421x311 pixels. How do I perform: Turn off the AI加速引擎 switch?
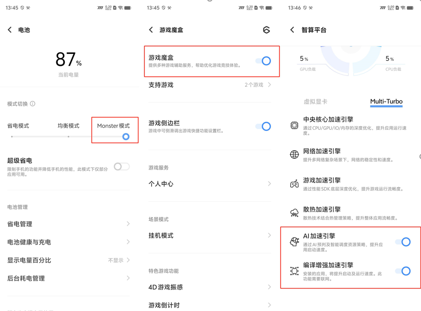[403, 242]
